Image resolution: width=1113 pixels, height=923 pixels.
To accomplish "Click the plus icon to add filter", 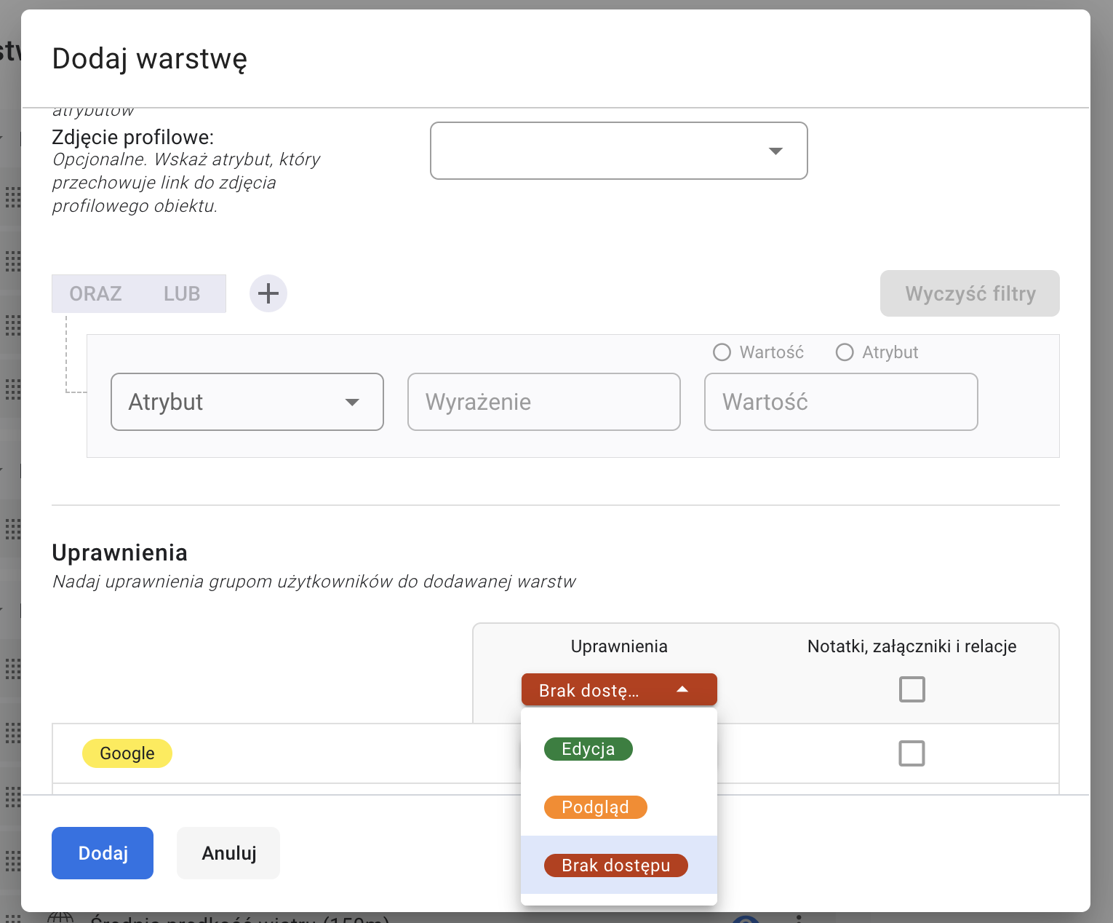I will pos(268,293).
